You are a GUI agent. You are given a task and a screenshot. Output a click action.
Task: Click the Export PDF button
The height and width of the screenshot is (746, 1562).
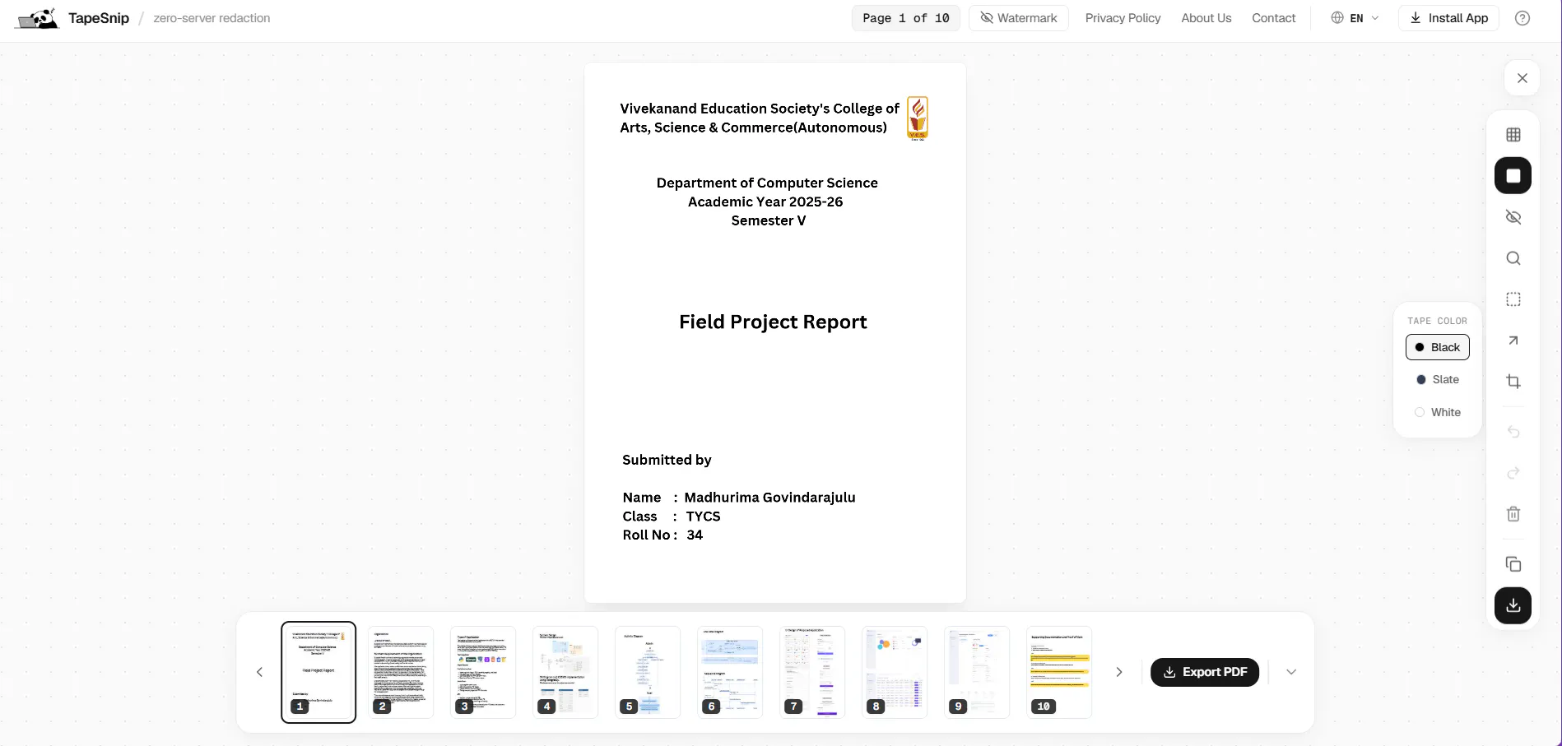(x=1205, y=672)
